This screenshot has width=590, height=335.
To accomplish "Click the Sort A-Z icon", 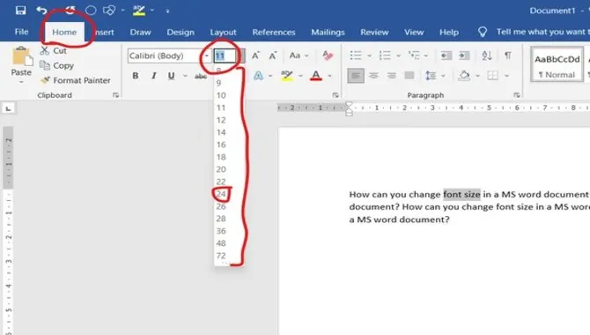I will pos(487,56).
